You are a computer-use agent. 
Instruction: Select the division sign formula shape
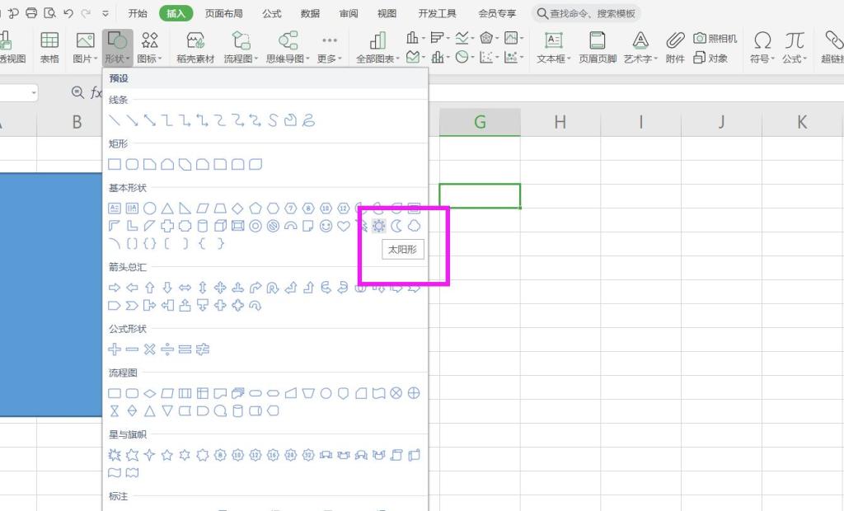167,349
